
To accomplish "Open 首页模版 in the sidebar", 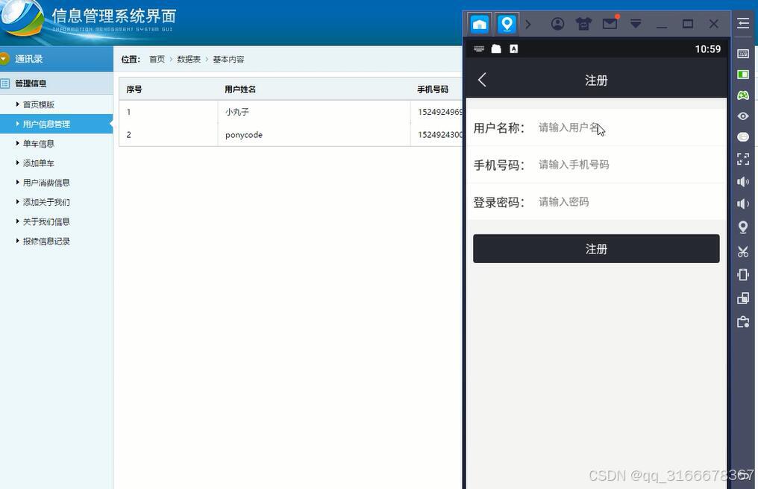I will pyautogui.click(x=39, y=104).
